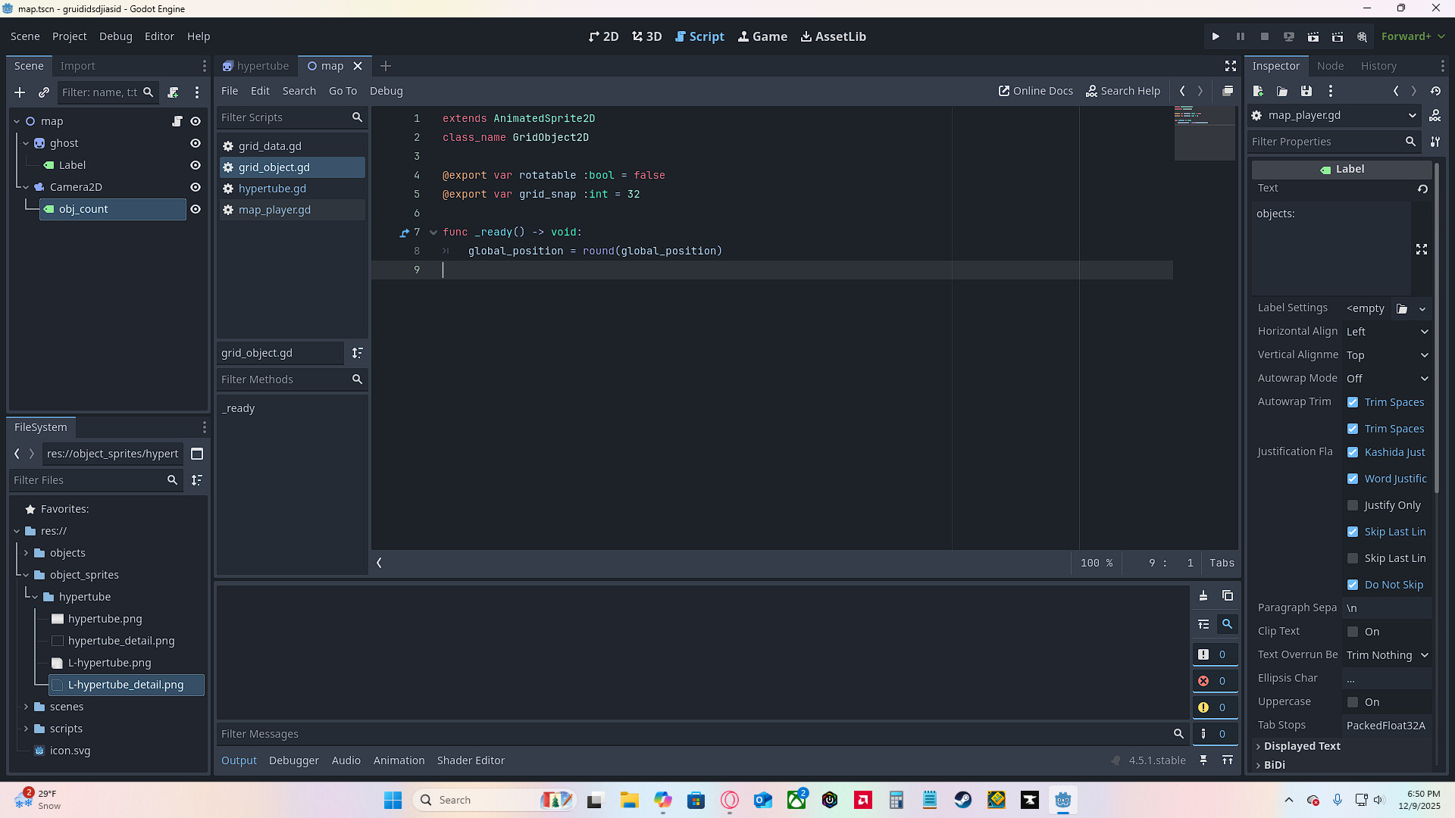Run the project with the play icon
The height and width of the screenshot is (818, 1455).
(x=1216, y=36)
